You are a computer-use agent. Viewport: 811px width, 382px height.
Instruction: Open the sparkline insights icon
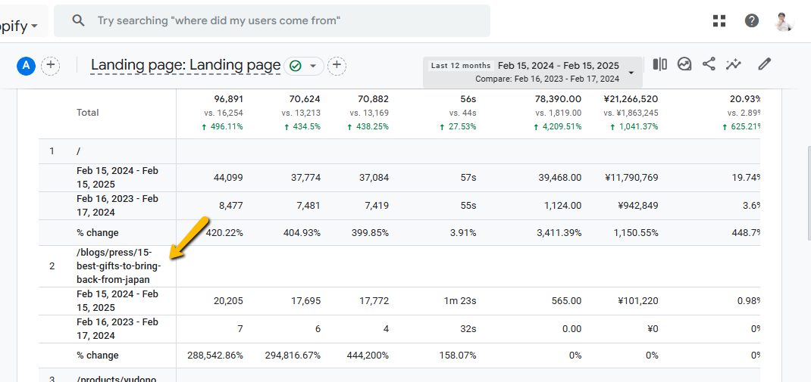[734, 64]
